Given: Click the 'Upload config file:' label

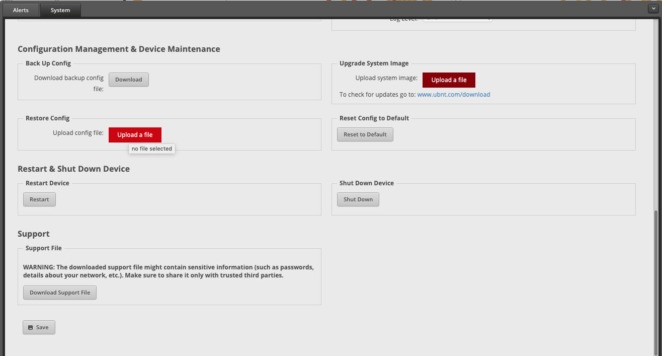Looking at the screenshot, I should 78,133.
